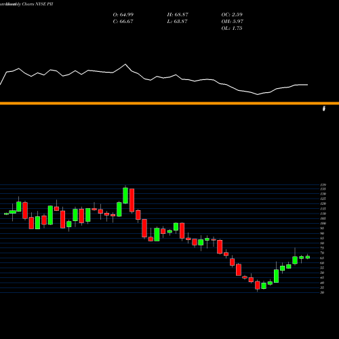Click the 80 price axis label

click(x=323, y=243)
